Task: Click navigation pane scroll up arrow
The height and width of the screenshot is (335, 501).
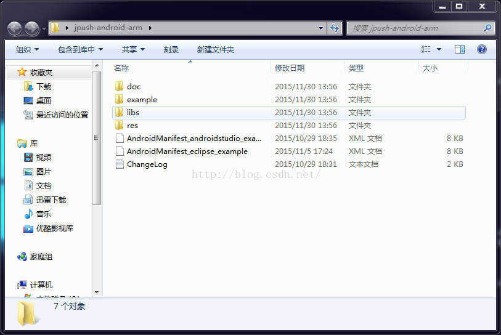Action: point(97,65)
